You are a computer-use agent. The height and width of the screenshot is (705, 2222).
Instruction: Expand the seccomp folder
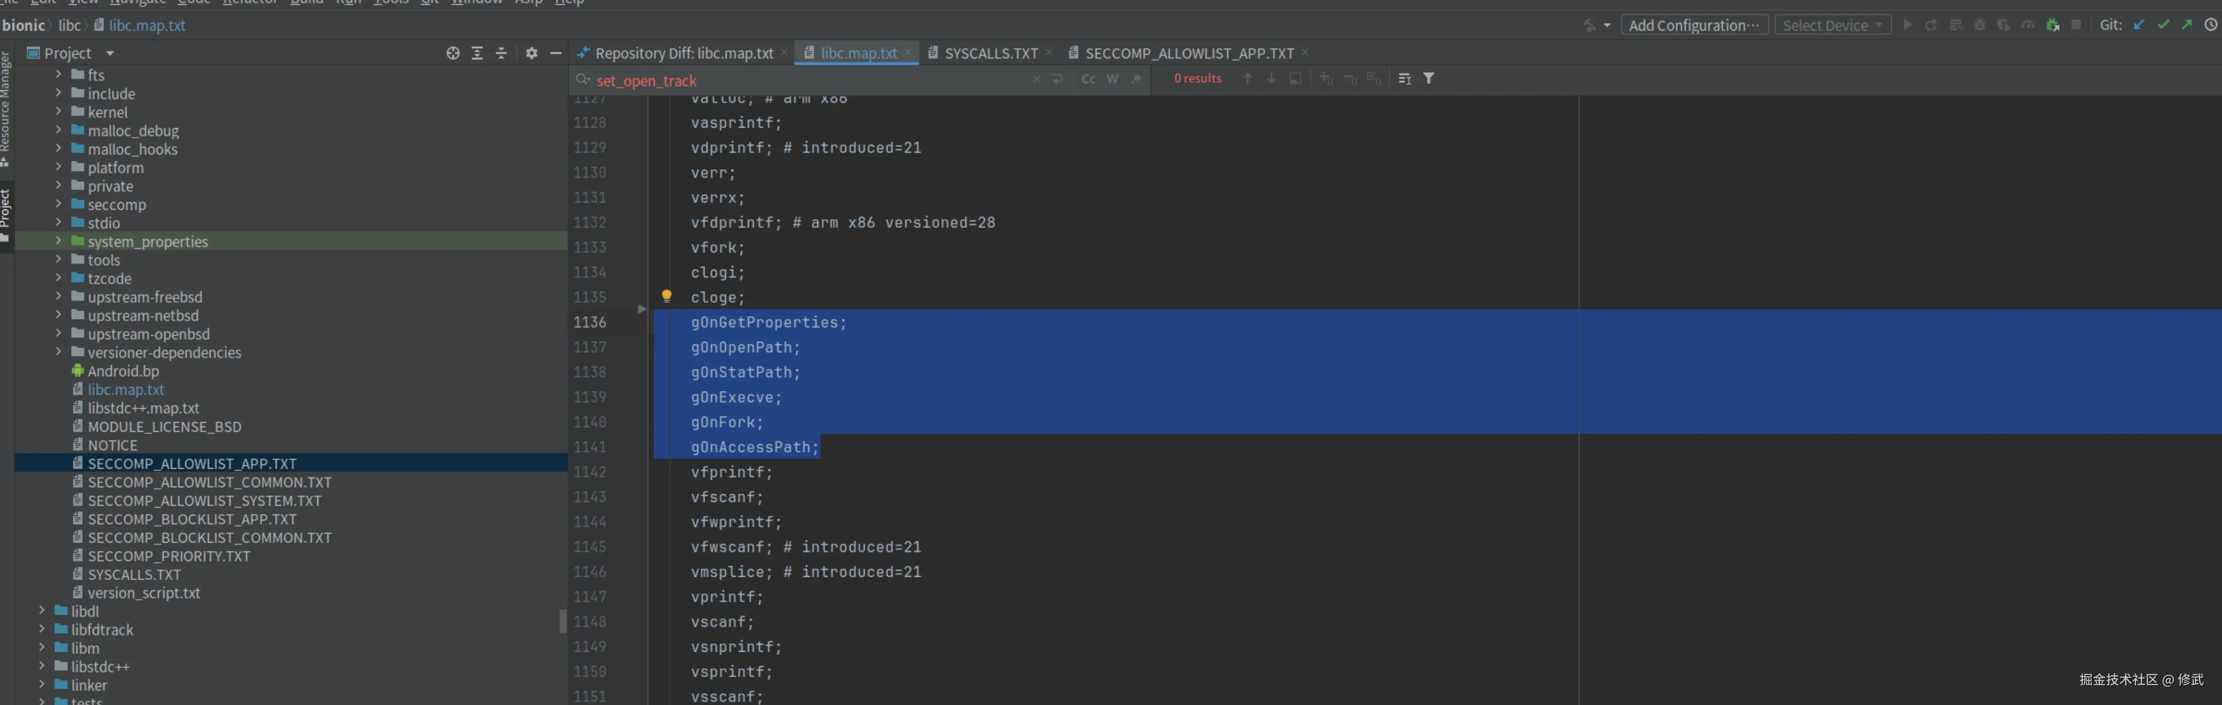(59, 205)
